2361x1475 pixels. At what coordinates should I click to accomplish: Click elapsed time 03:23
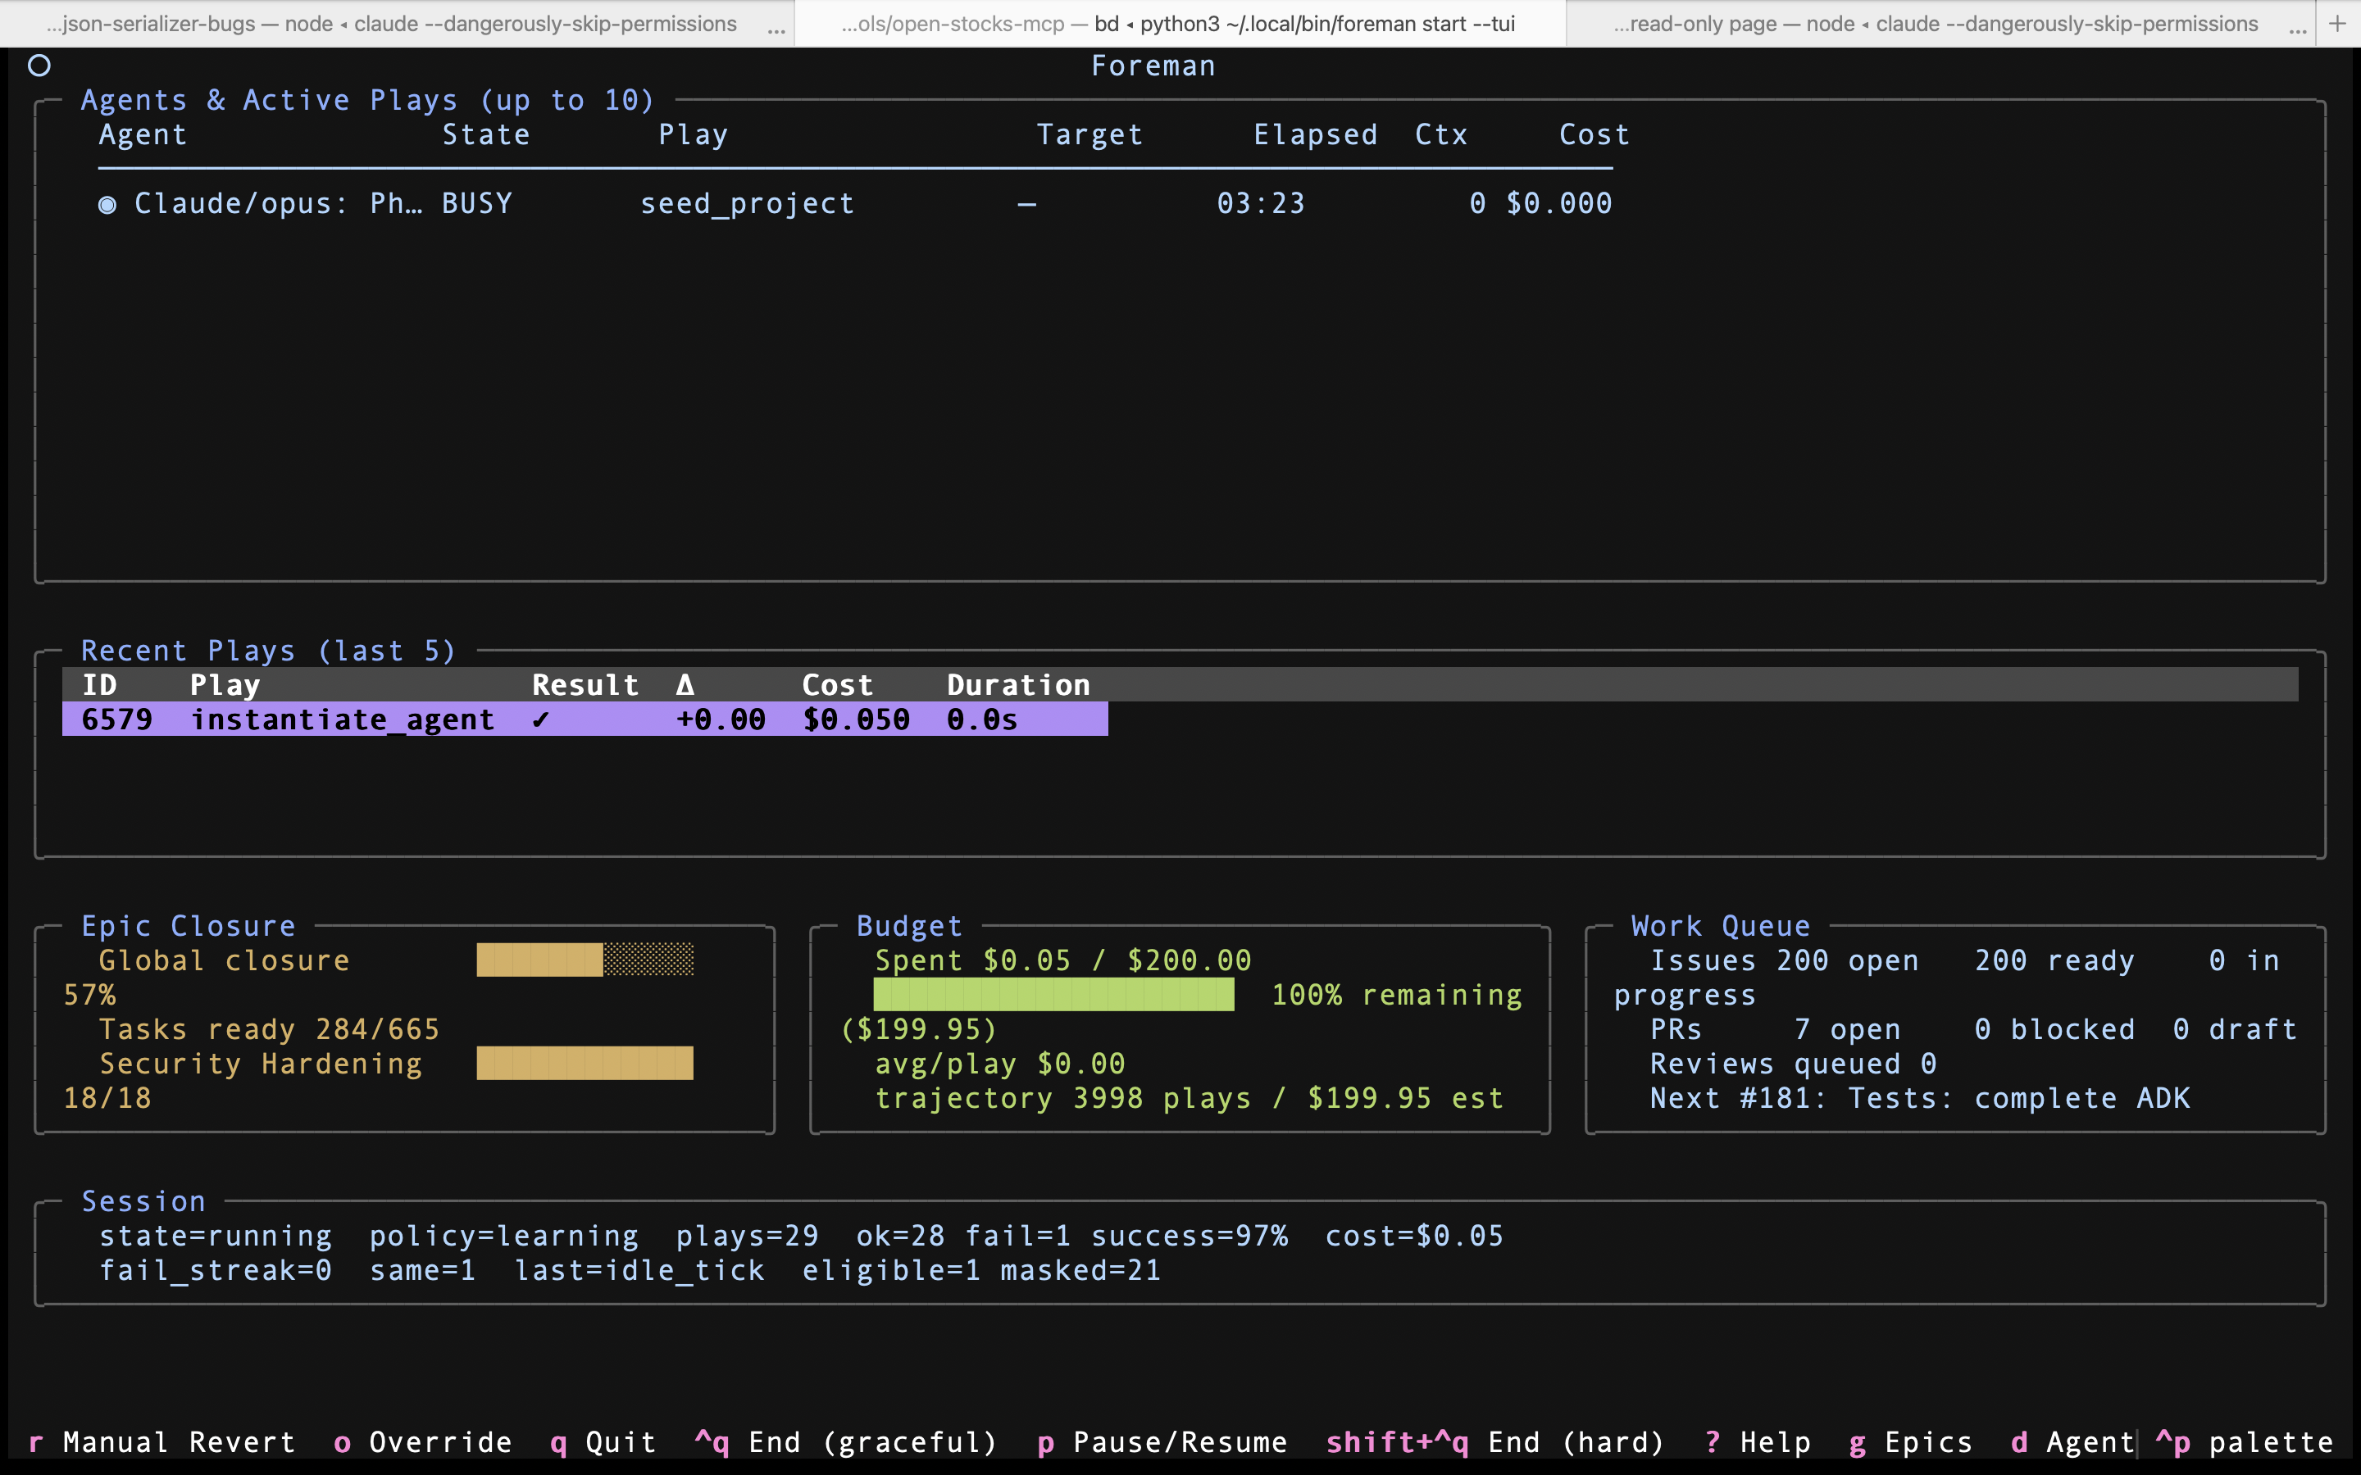tap(1261, 203)
